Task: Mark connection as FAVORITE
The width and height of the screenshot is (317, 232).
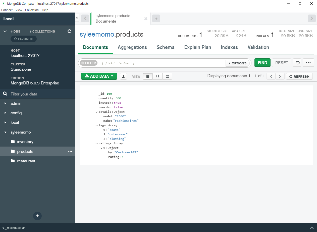Action: [x=24, y=39]
